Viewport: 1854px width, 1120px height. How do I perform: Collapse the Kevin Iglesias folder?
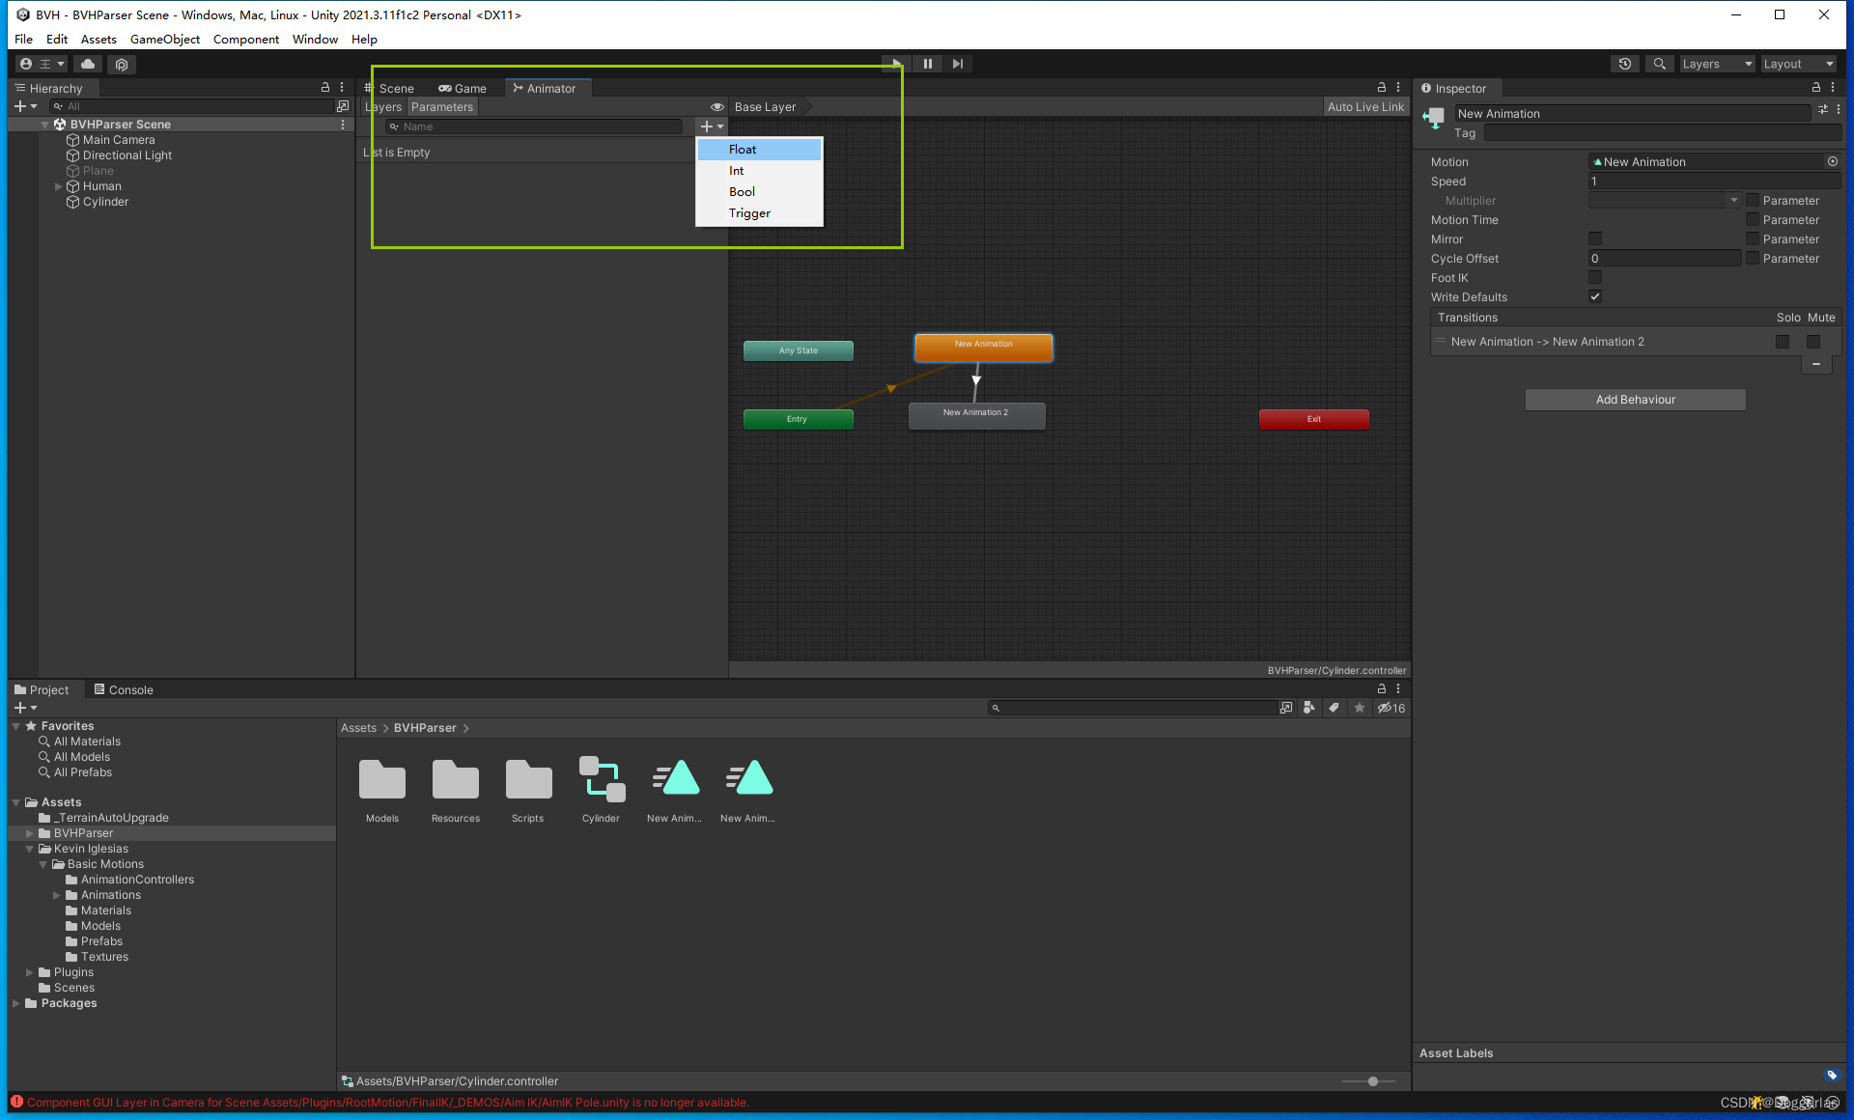[x=29, y=849]
